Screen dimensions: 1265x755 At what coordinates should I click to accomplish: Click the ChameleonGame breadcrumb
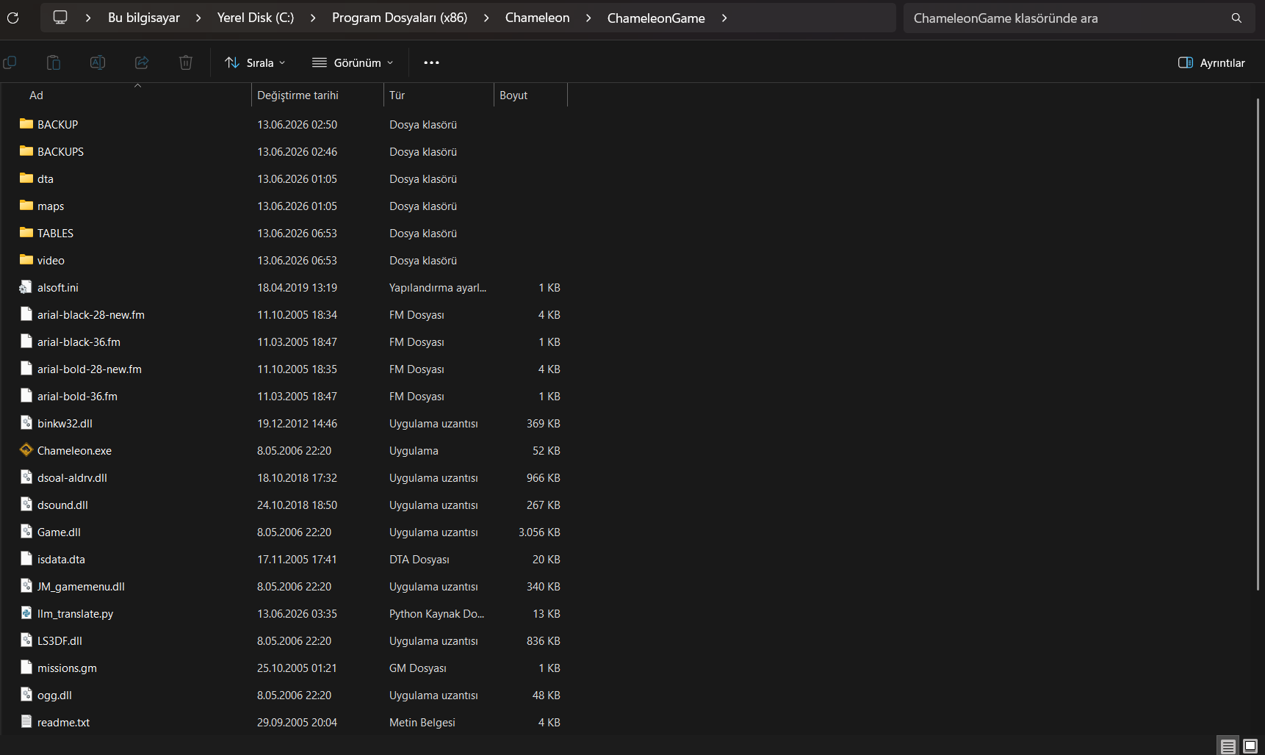656,18
